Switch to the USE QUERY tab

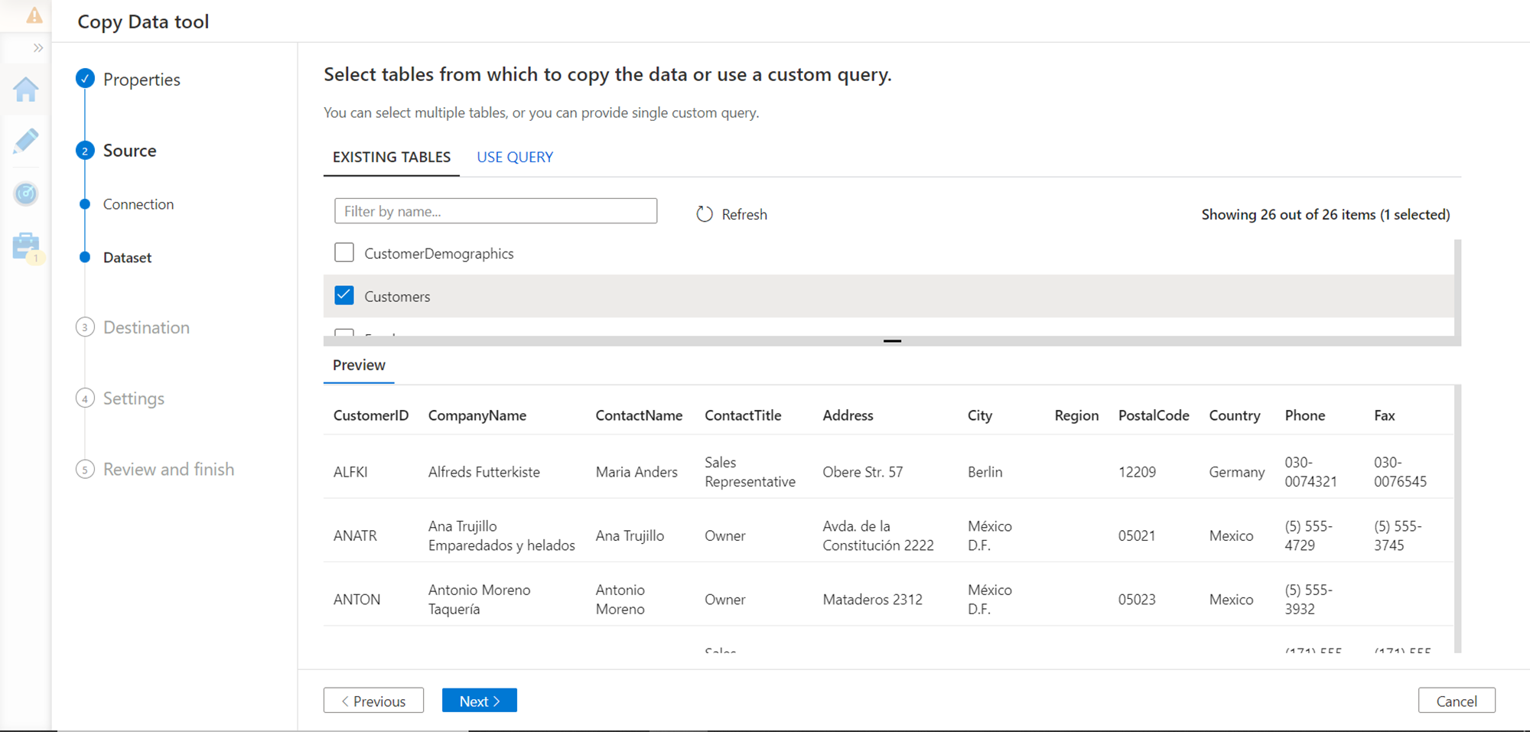pyautogui.click(x=514, y=157)
